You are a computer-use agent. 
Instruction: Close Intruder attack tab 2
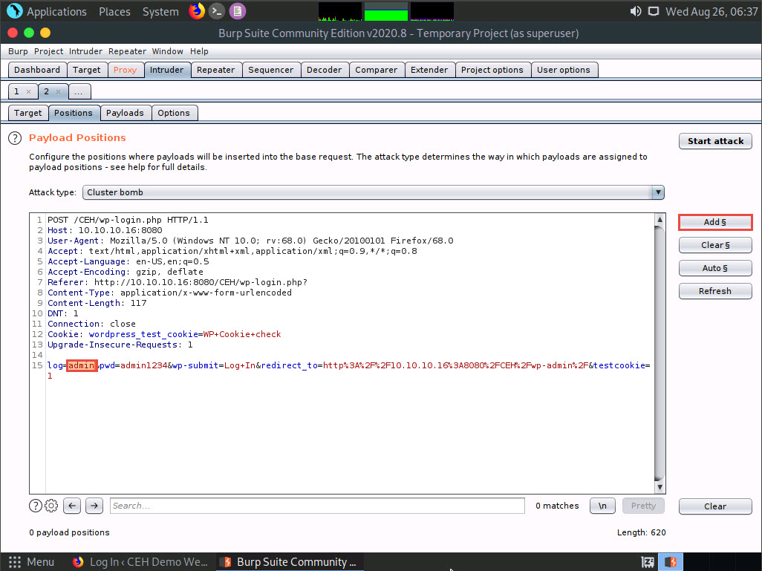click(x=58, y=91)
